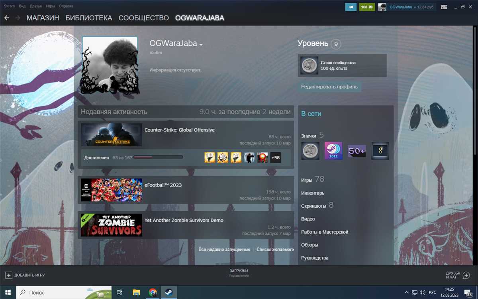The height and width of the screenshot is (299, 478).
Task: Open the OGWARAJABA profile tab
Action: [200, 18]
